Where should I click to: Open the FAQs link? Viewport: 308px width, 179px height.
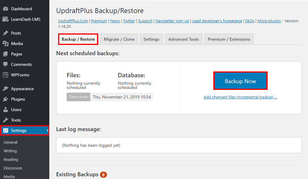(x=249, y=21)
